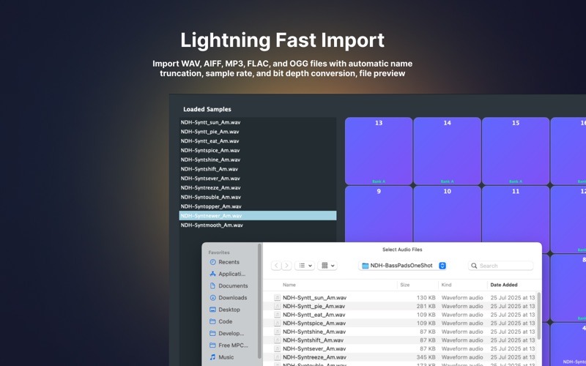Viewport: 586px width, 366px height.
Task: Click the Documents file icon in sidebar
Action: [x=212, y=285]
